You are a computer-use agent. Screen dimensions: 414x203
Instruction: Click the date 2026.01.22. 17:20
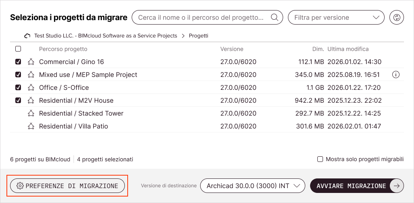(x=354, y=88)
